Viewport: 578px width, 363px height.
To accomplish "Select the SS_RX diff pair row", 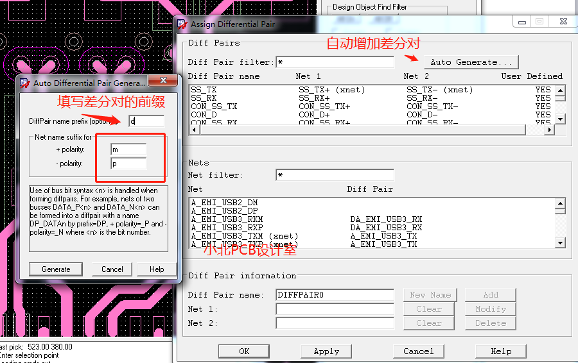I will (372, 98).
